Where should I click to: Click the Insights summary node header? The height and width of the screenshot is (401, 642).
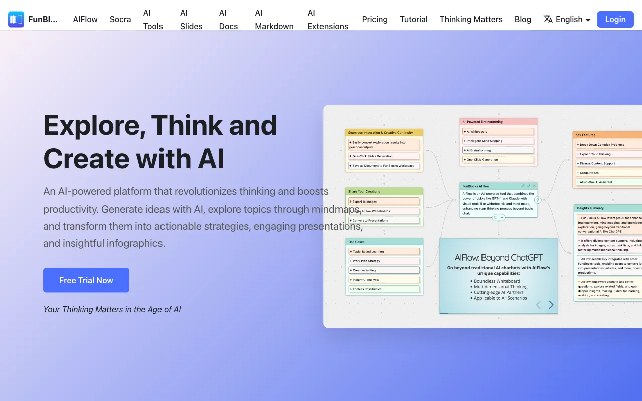pos(608,208)
